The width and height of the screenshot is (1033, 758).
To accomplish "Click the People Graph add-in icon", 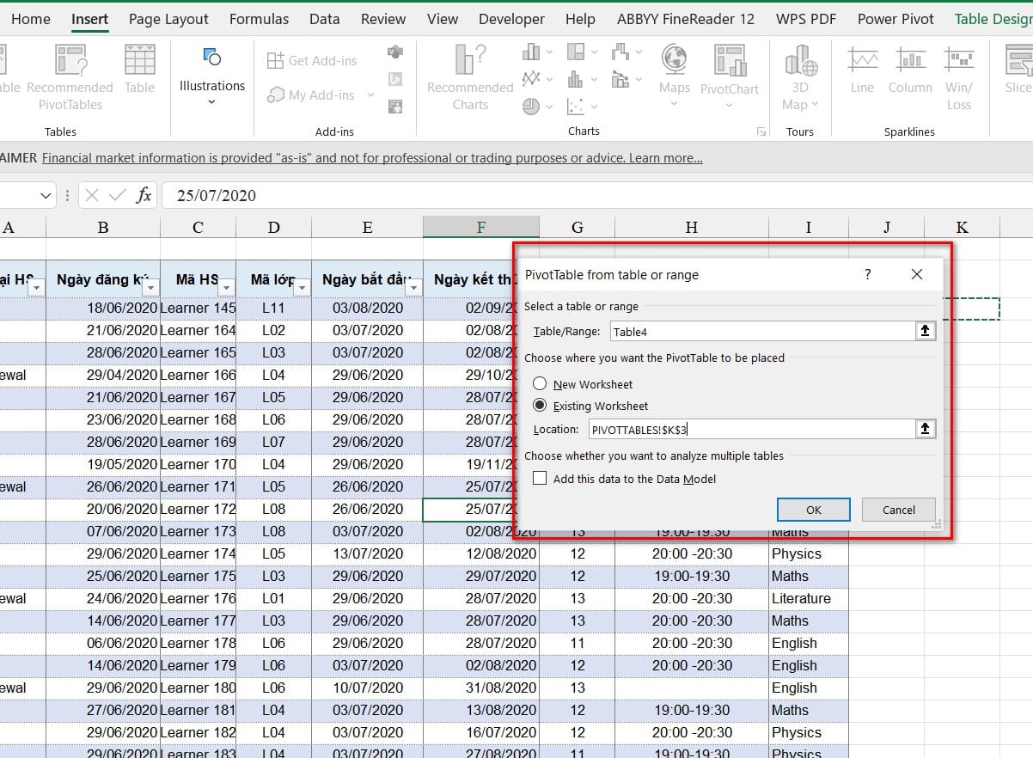I will [x=395, y=107].
